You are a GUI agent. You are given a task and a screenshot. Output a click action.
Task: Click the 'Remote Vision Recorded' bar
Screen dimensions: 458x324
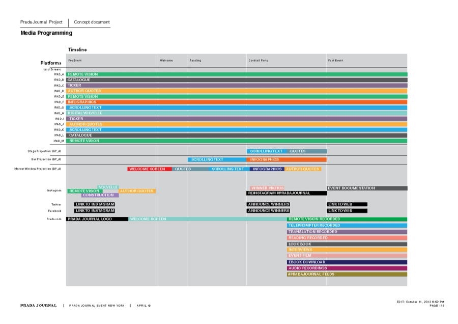coord(347,219)
